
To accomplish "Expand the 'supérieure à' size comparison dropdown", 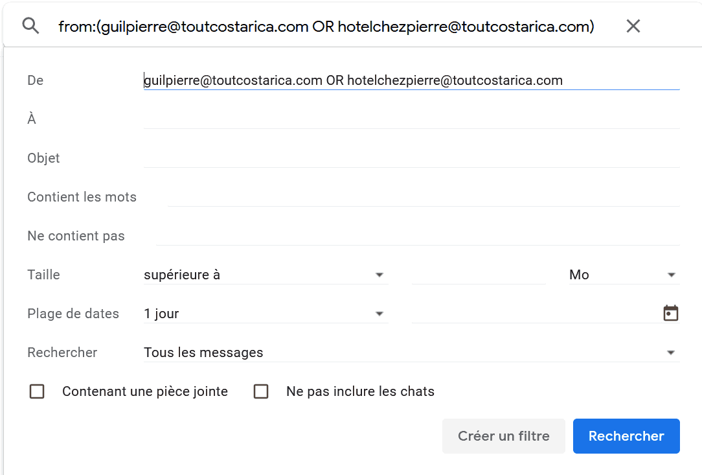I will pyautogui.click(x=266, y=275).
